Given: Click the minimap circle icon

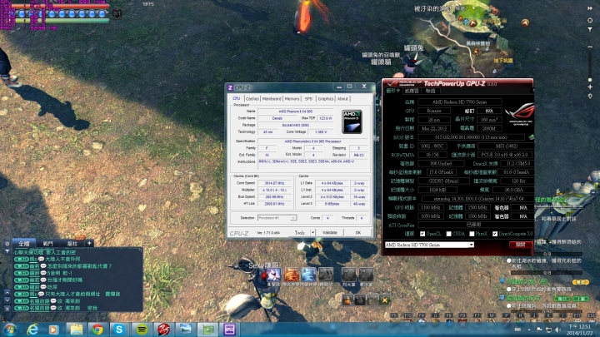Looking at the screenshot, I should 590,20.
